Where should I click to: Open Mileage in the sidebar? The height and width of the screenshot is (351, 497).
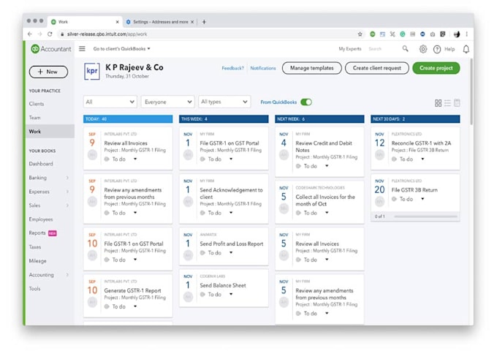click(x=37, y=260)
